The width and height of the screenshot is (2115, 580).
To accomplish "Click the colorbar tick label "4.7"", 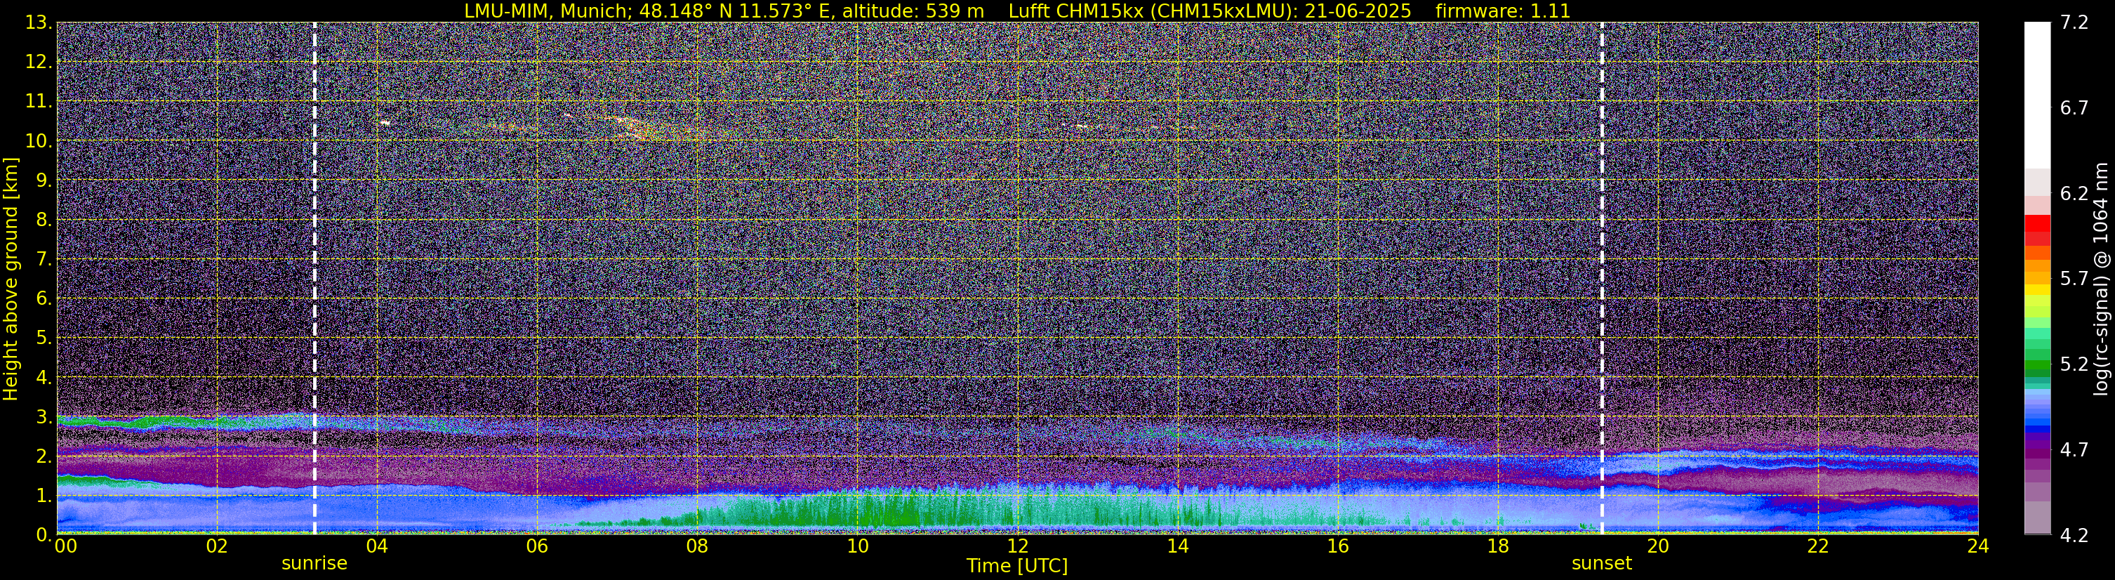I will (x=2074, y=450).
